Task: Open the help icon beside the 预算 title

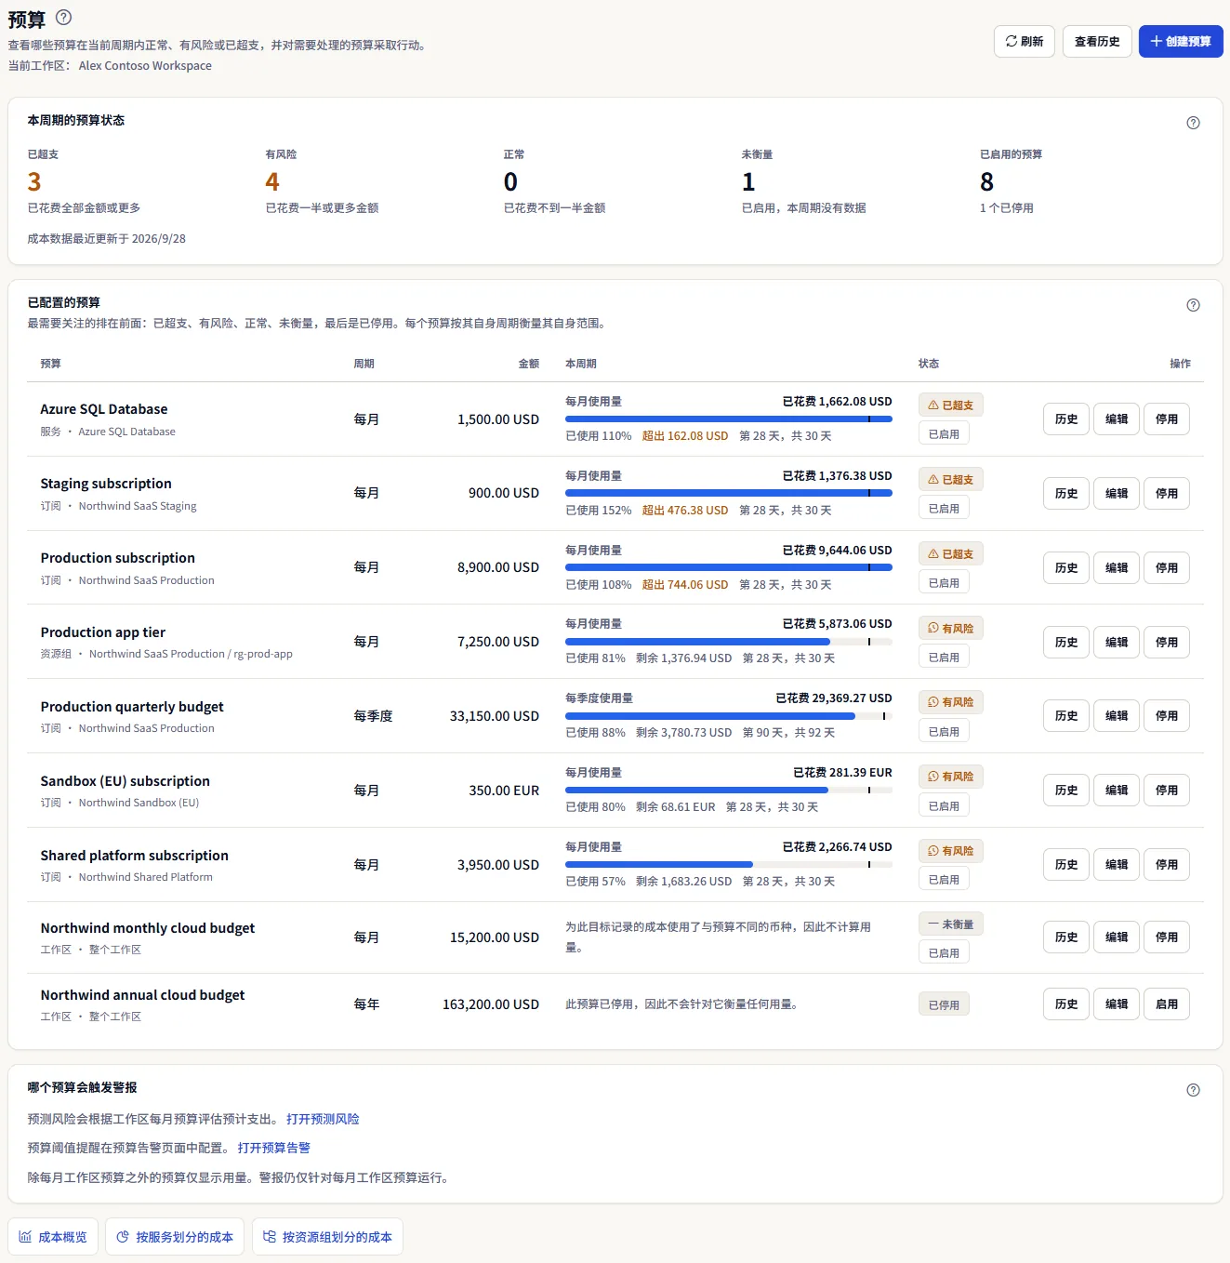Action: [63, 18]
